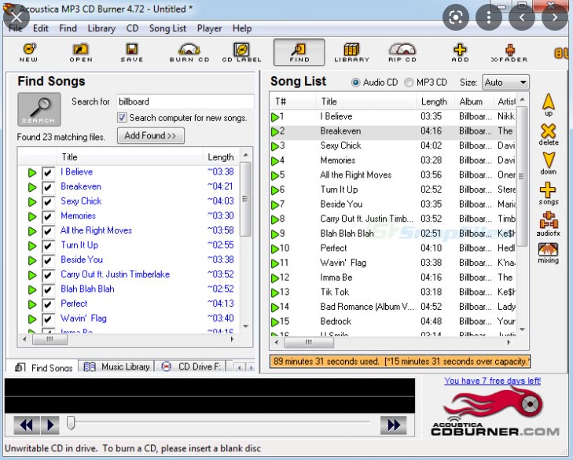
Task: Open the CD menu
Action: coord(132,28)
